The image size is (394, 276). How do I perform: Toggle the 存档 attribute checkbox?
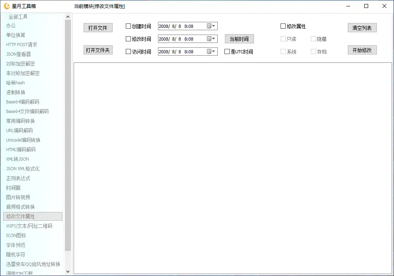click(x=313, y=51)
